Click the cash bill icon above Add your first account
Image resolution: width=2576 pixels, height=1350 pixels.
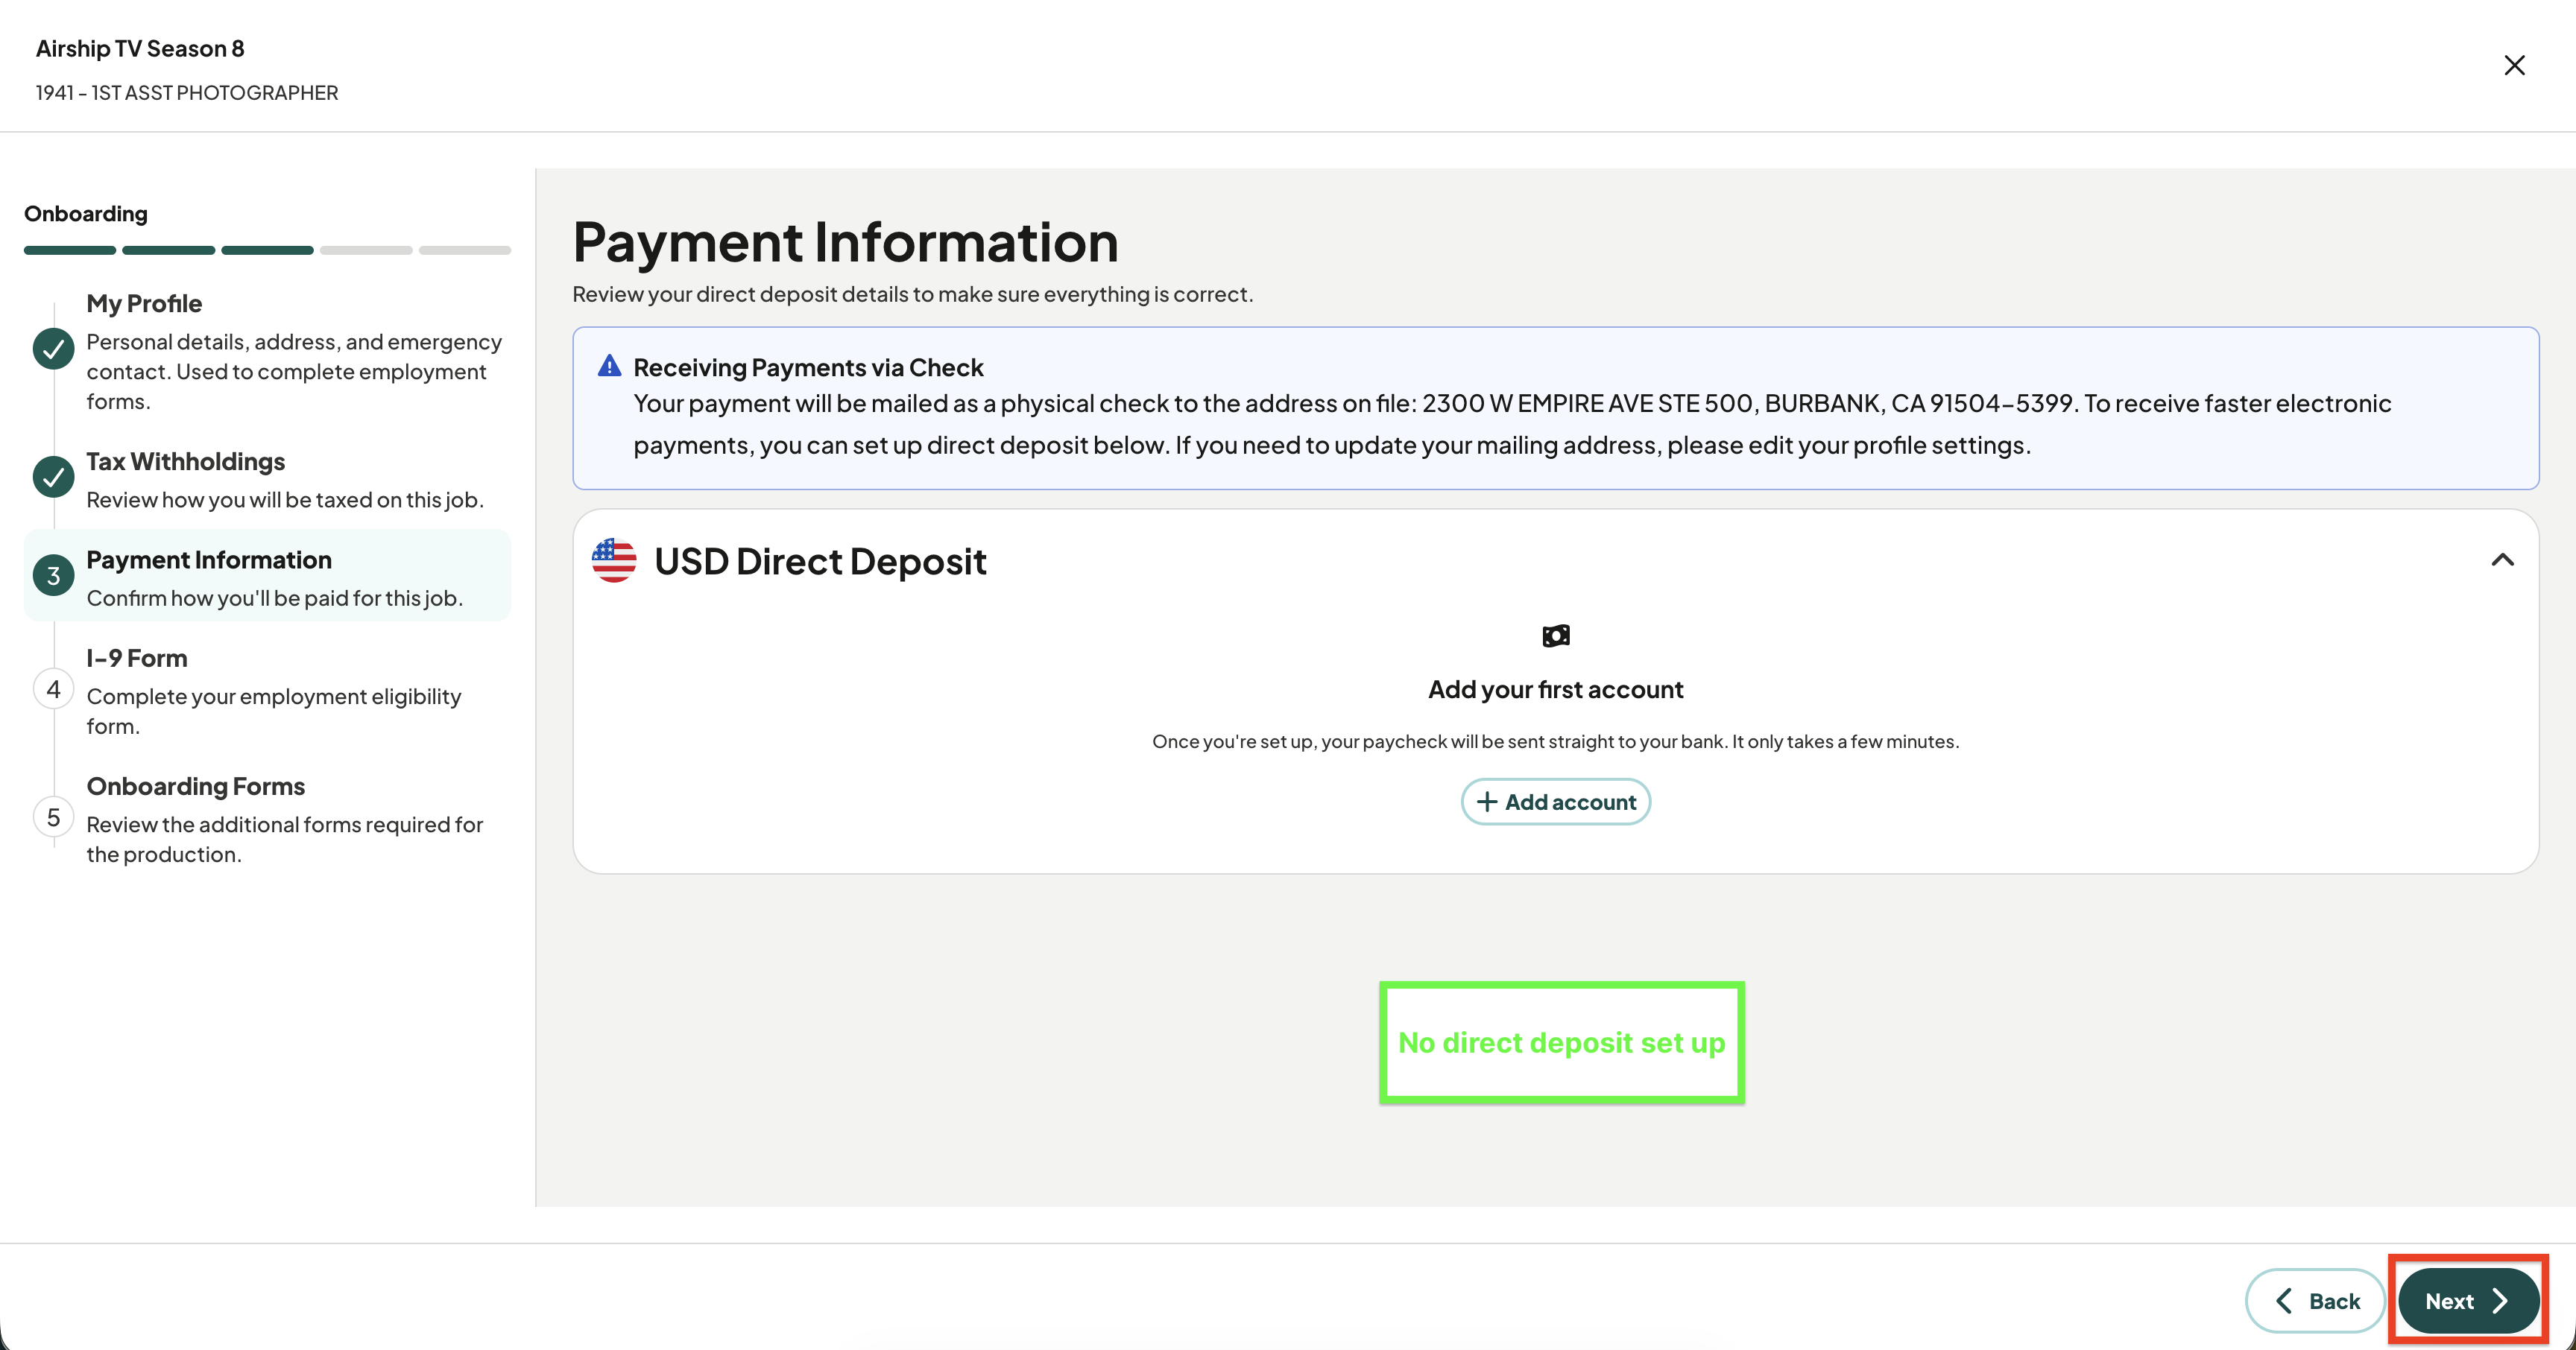pyautogui.click(x=1556, y=636)
